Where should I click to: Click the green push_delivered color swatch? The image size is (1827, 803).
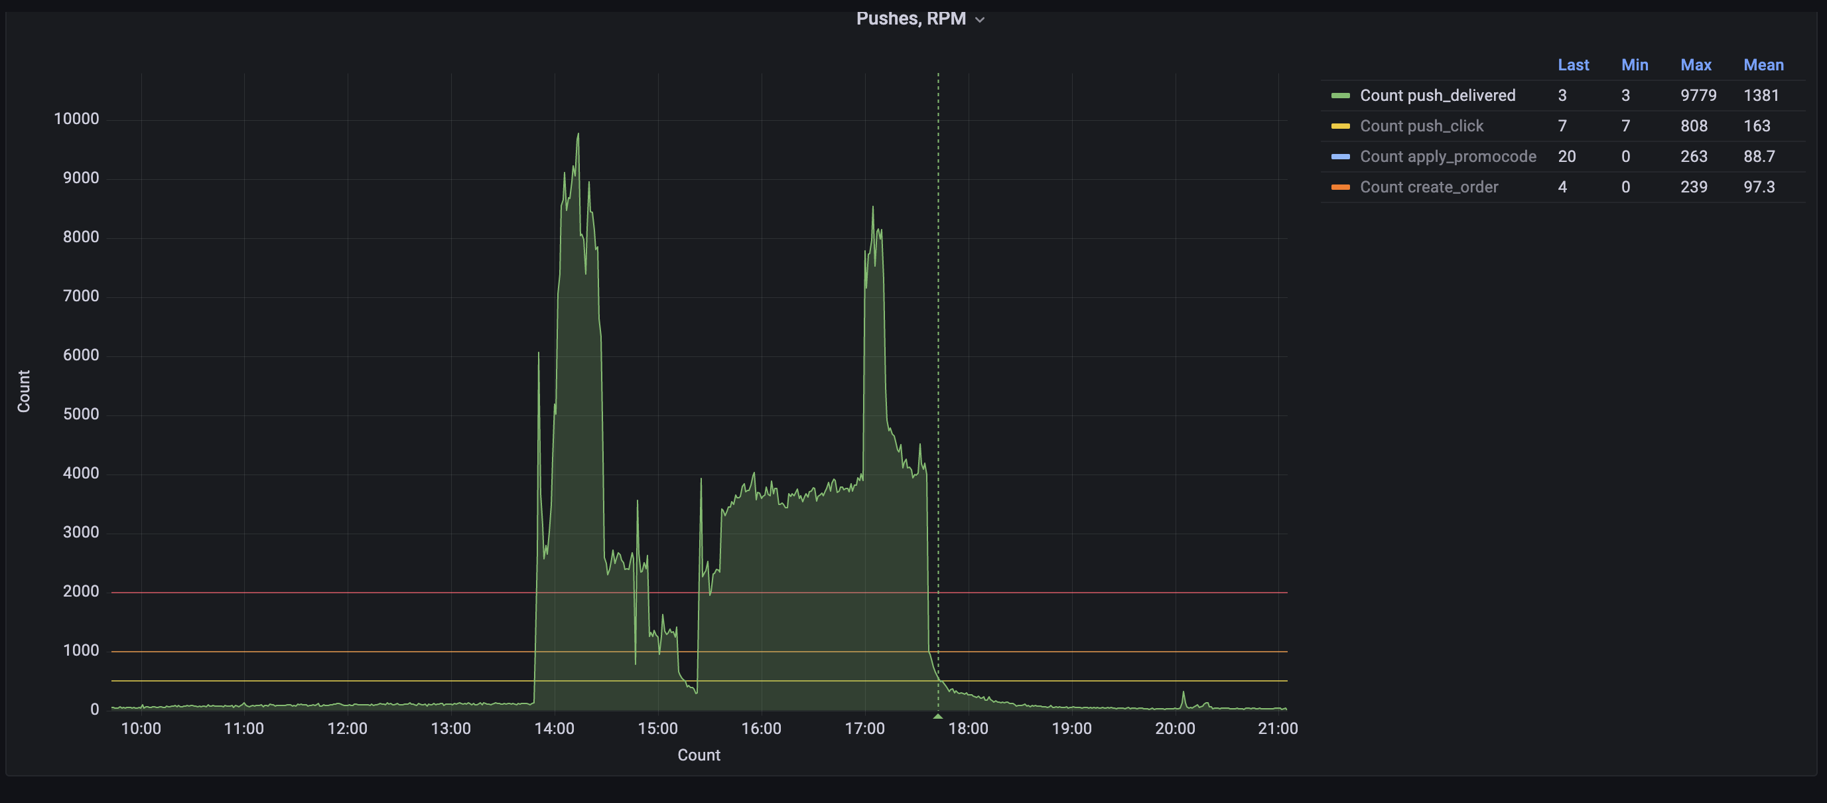tap(1341, 95)
